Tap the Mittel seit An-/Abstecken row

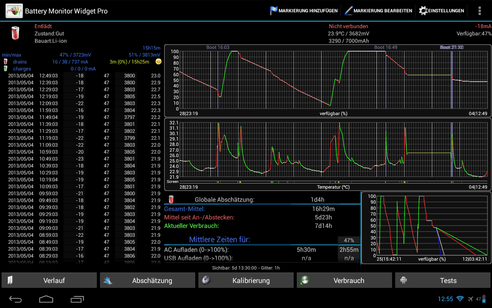[x=262, y=217]
